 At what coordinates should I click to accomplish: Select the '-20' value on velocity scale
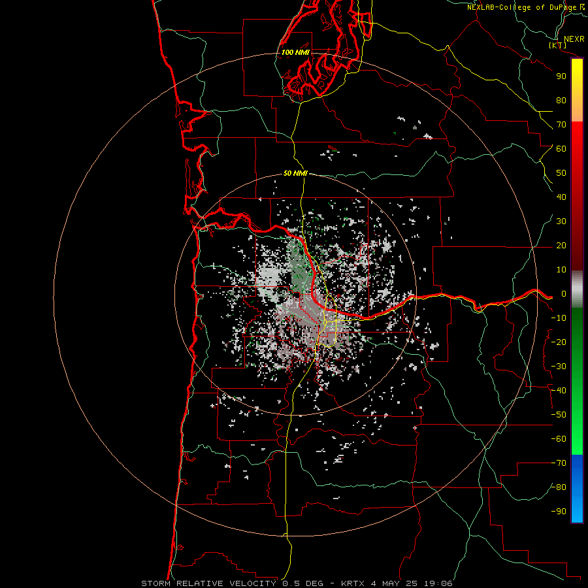[559, 342]
